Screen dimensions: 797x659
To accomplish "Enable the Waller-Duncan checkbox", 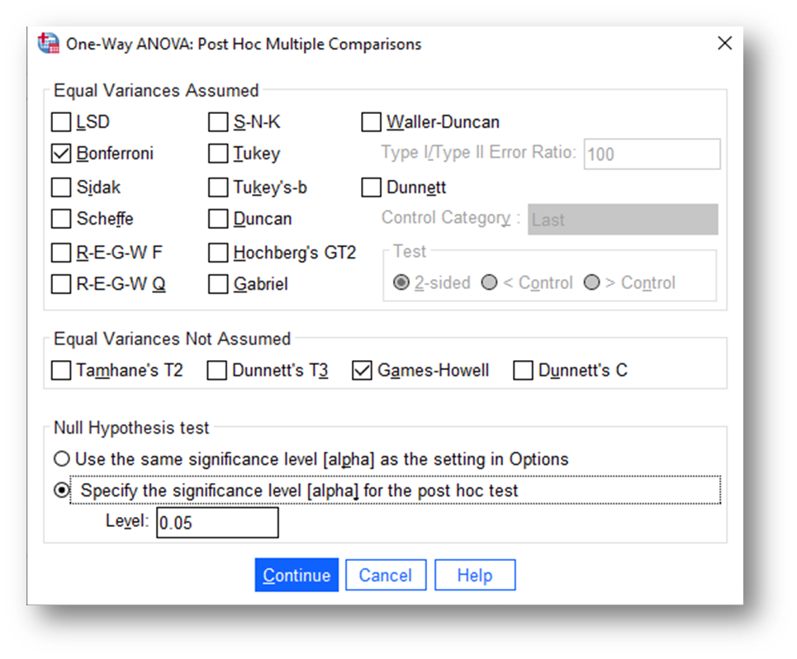I will tap(371, 122).
